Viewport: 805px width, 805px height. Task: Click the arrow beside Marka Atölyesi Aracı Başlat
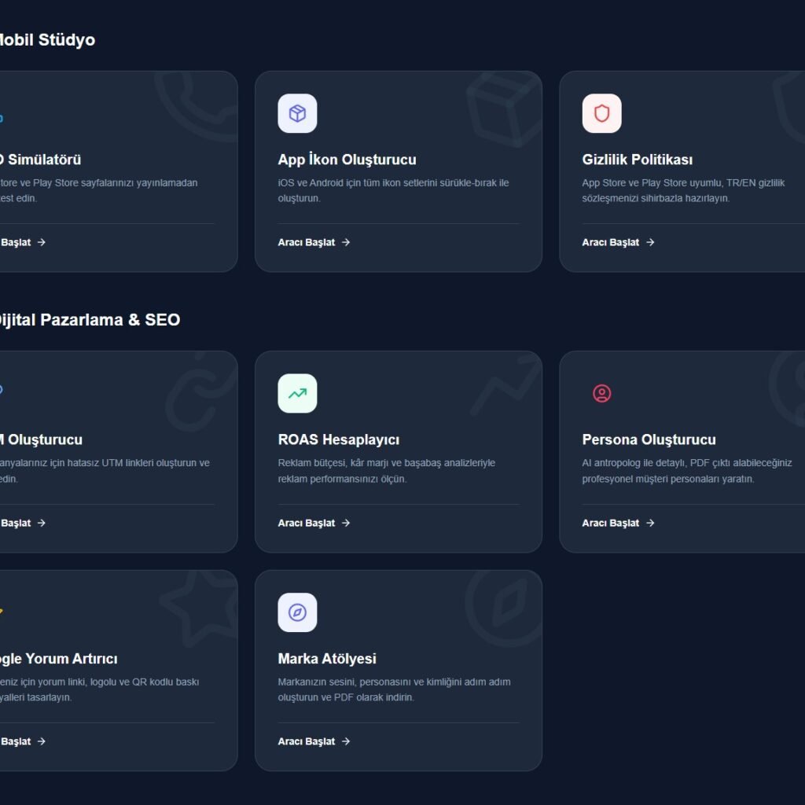pos(345,741)
